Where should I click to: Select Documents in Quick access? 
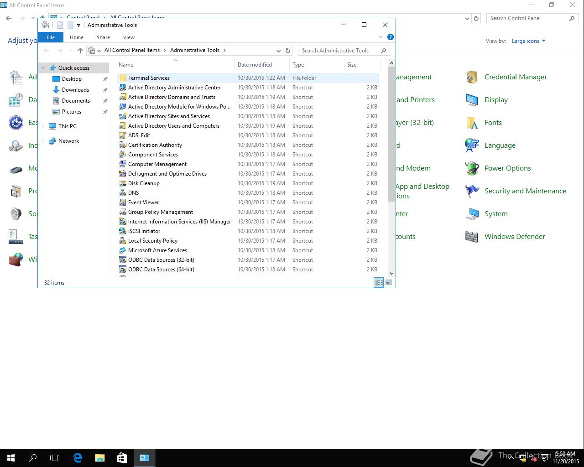tap(76, 101)
